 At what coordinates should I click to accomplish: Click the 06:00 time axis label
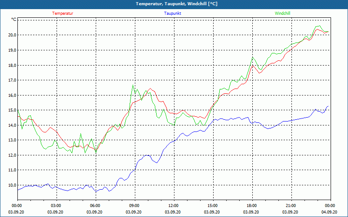(96, 206)
